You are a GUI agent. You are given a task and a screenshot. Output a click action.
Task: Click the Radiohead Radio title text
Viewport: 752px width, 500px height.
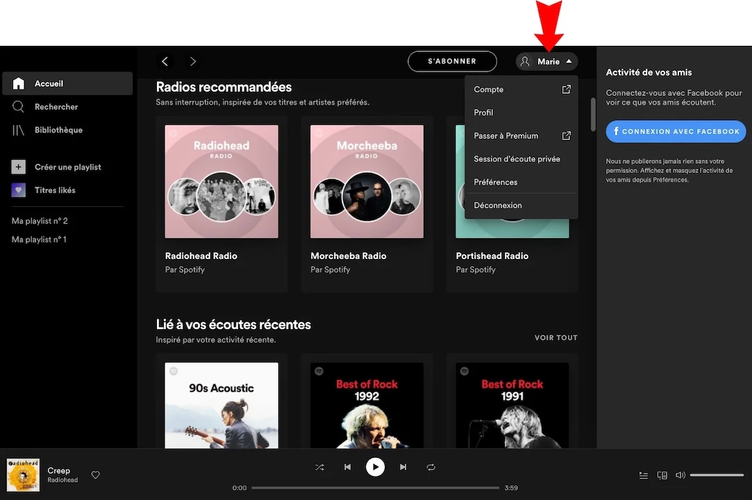click(x=201, y=256)
